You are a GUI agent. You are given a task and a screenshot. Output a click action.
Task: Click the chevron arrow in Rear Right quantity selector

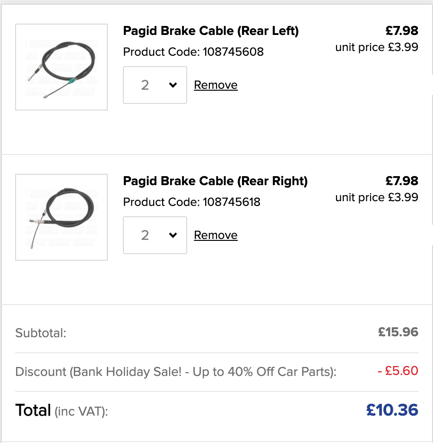(x=173, y=235)
